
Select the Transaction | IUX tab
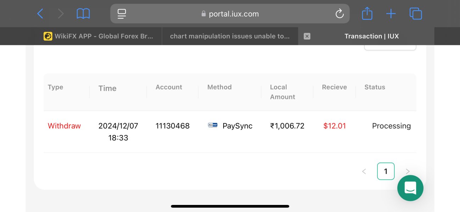point(371,36)
